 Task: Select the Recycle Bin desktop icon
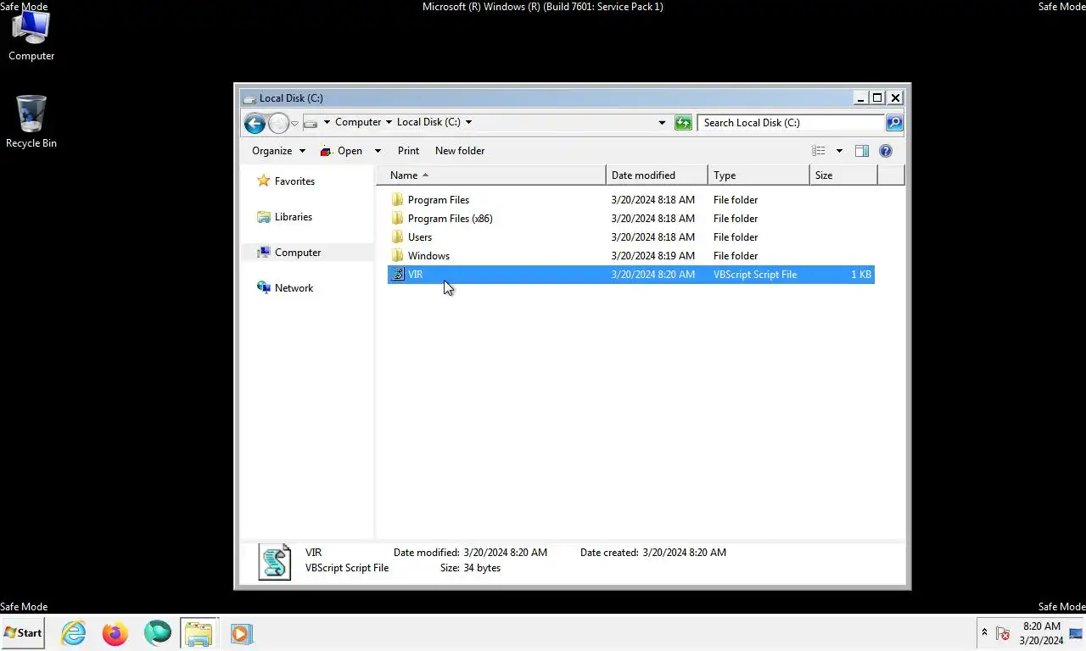[x=31, y=122]
